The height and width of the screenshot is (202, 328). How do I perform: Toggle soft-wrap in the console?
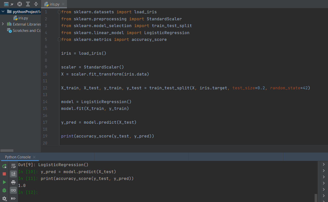pyautogui.click(x=13, y=166)
